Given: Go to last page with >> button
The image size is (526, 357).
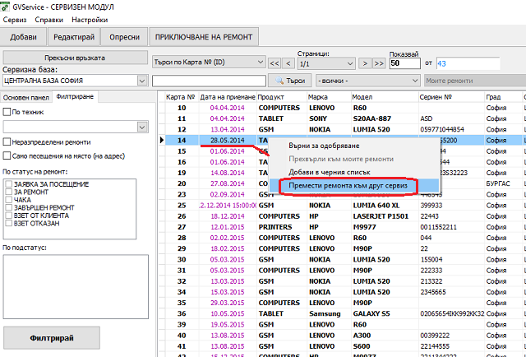Looking at the screenshot, I should click(x=379, y=63).
